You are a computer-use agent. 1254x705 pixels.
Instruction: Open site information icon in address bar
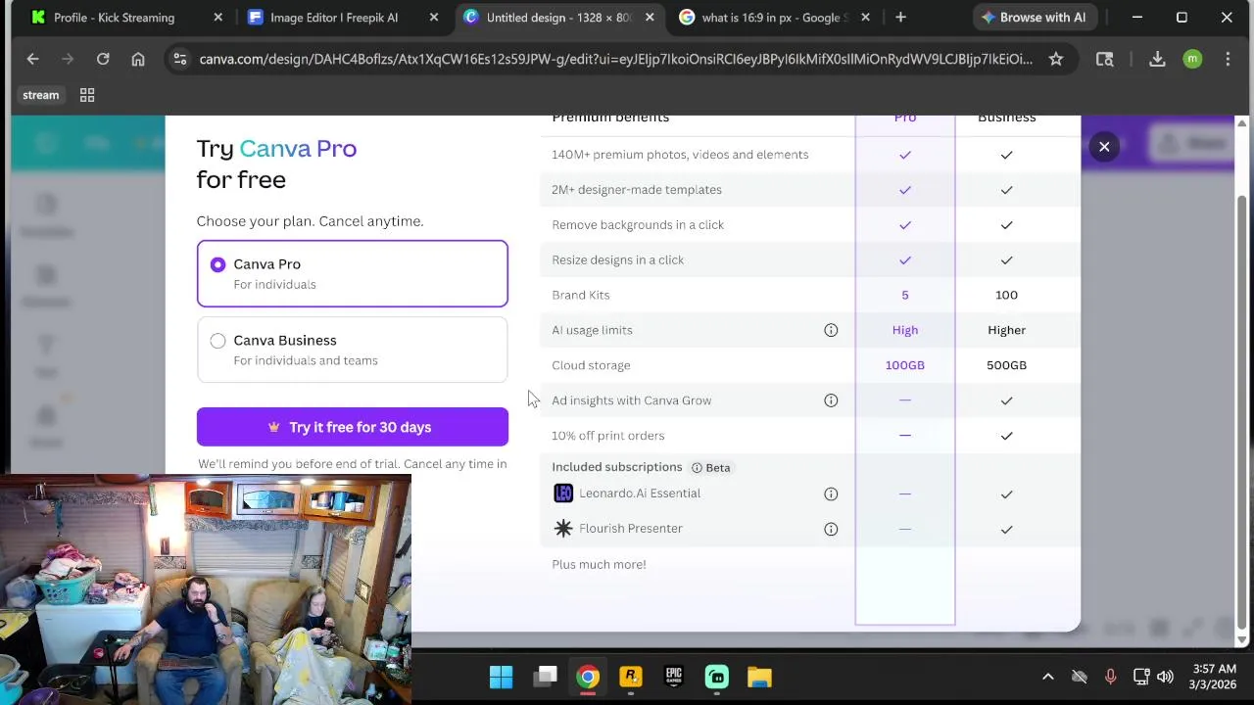pos(179,60)
